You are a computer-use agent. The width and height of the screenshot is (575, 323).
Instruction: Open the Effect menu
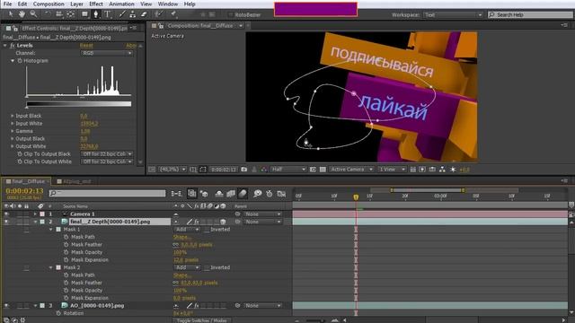(x=96, y=4)
